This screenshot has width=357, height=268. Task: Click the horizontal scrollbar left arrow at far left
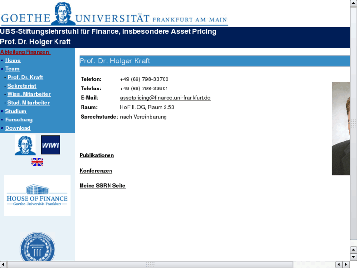click(3, 265)
